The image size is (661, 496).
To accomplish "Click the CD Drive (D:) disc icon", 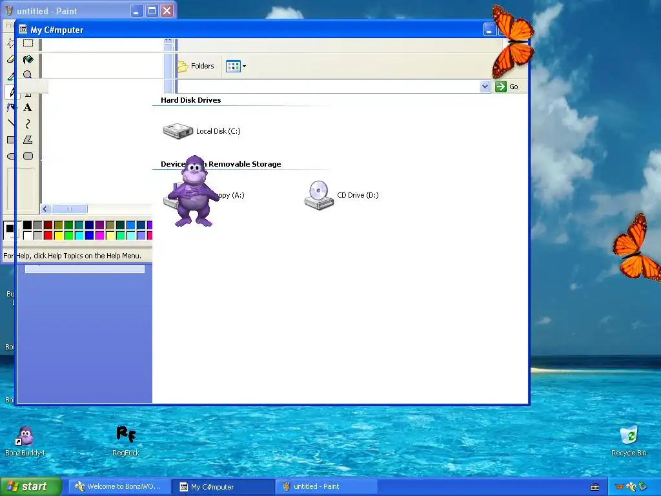I will click(319, 195).
